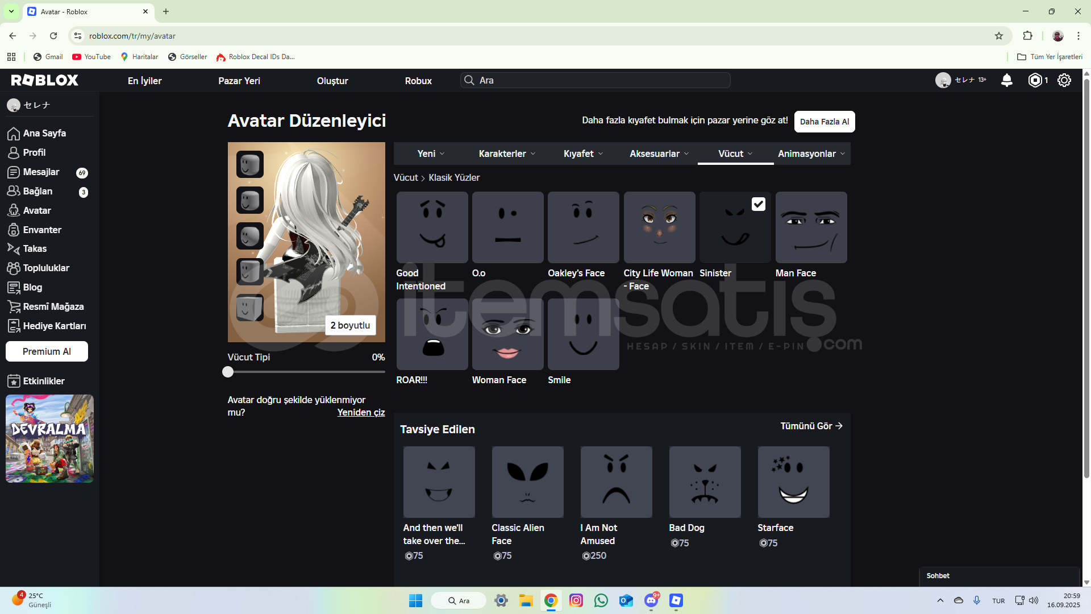Screen dimensions: 1091x614
Task: Expand the Vücut dropdown
Action: [735, 153]
